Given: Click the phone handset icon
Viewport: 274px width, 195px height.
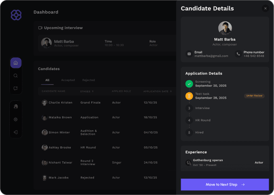Looking at the screenshot, I should (x=238, y=54).
